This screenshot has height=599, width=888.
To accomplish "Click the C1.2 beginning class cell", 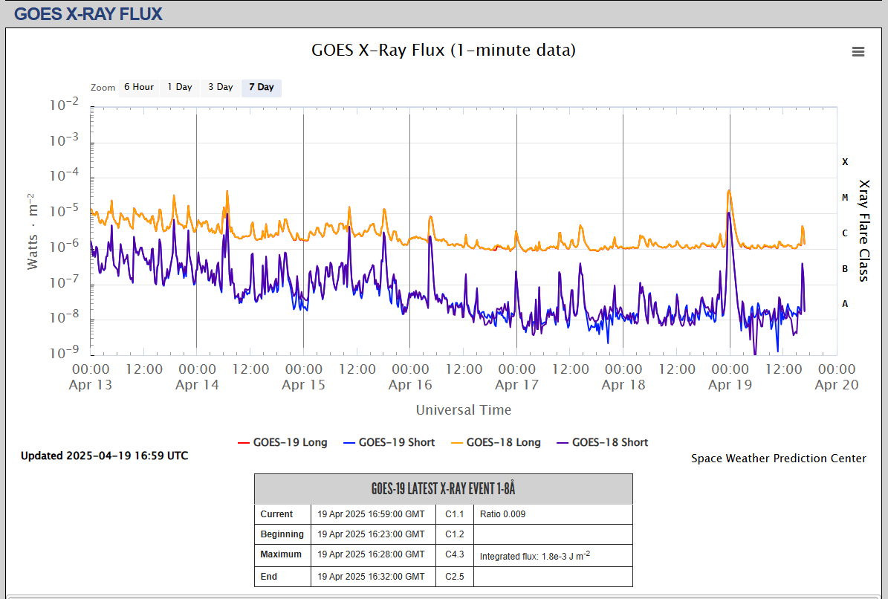I will click(x=454, y=534).
